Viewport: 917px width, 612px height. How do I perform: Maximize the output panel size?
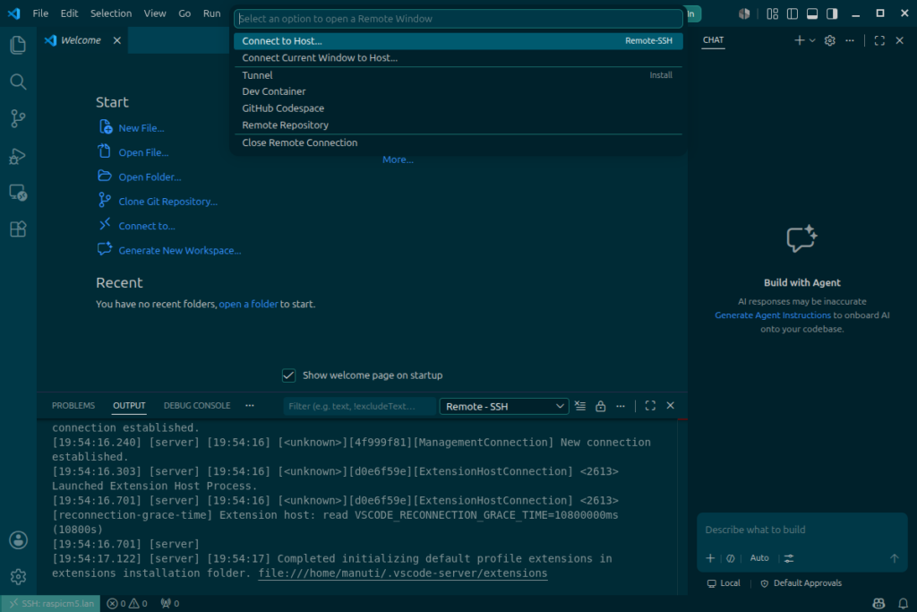tap(650, 406)
